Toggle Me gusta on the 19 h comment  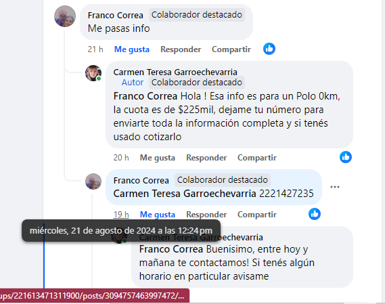158,215
